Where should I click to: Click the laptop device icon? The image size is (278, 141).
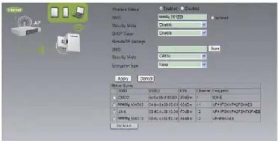click(79, 12)
